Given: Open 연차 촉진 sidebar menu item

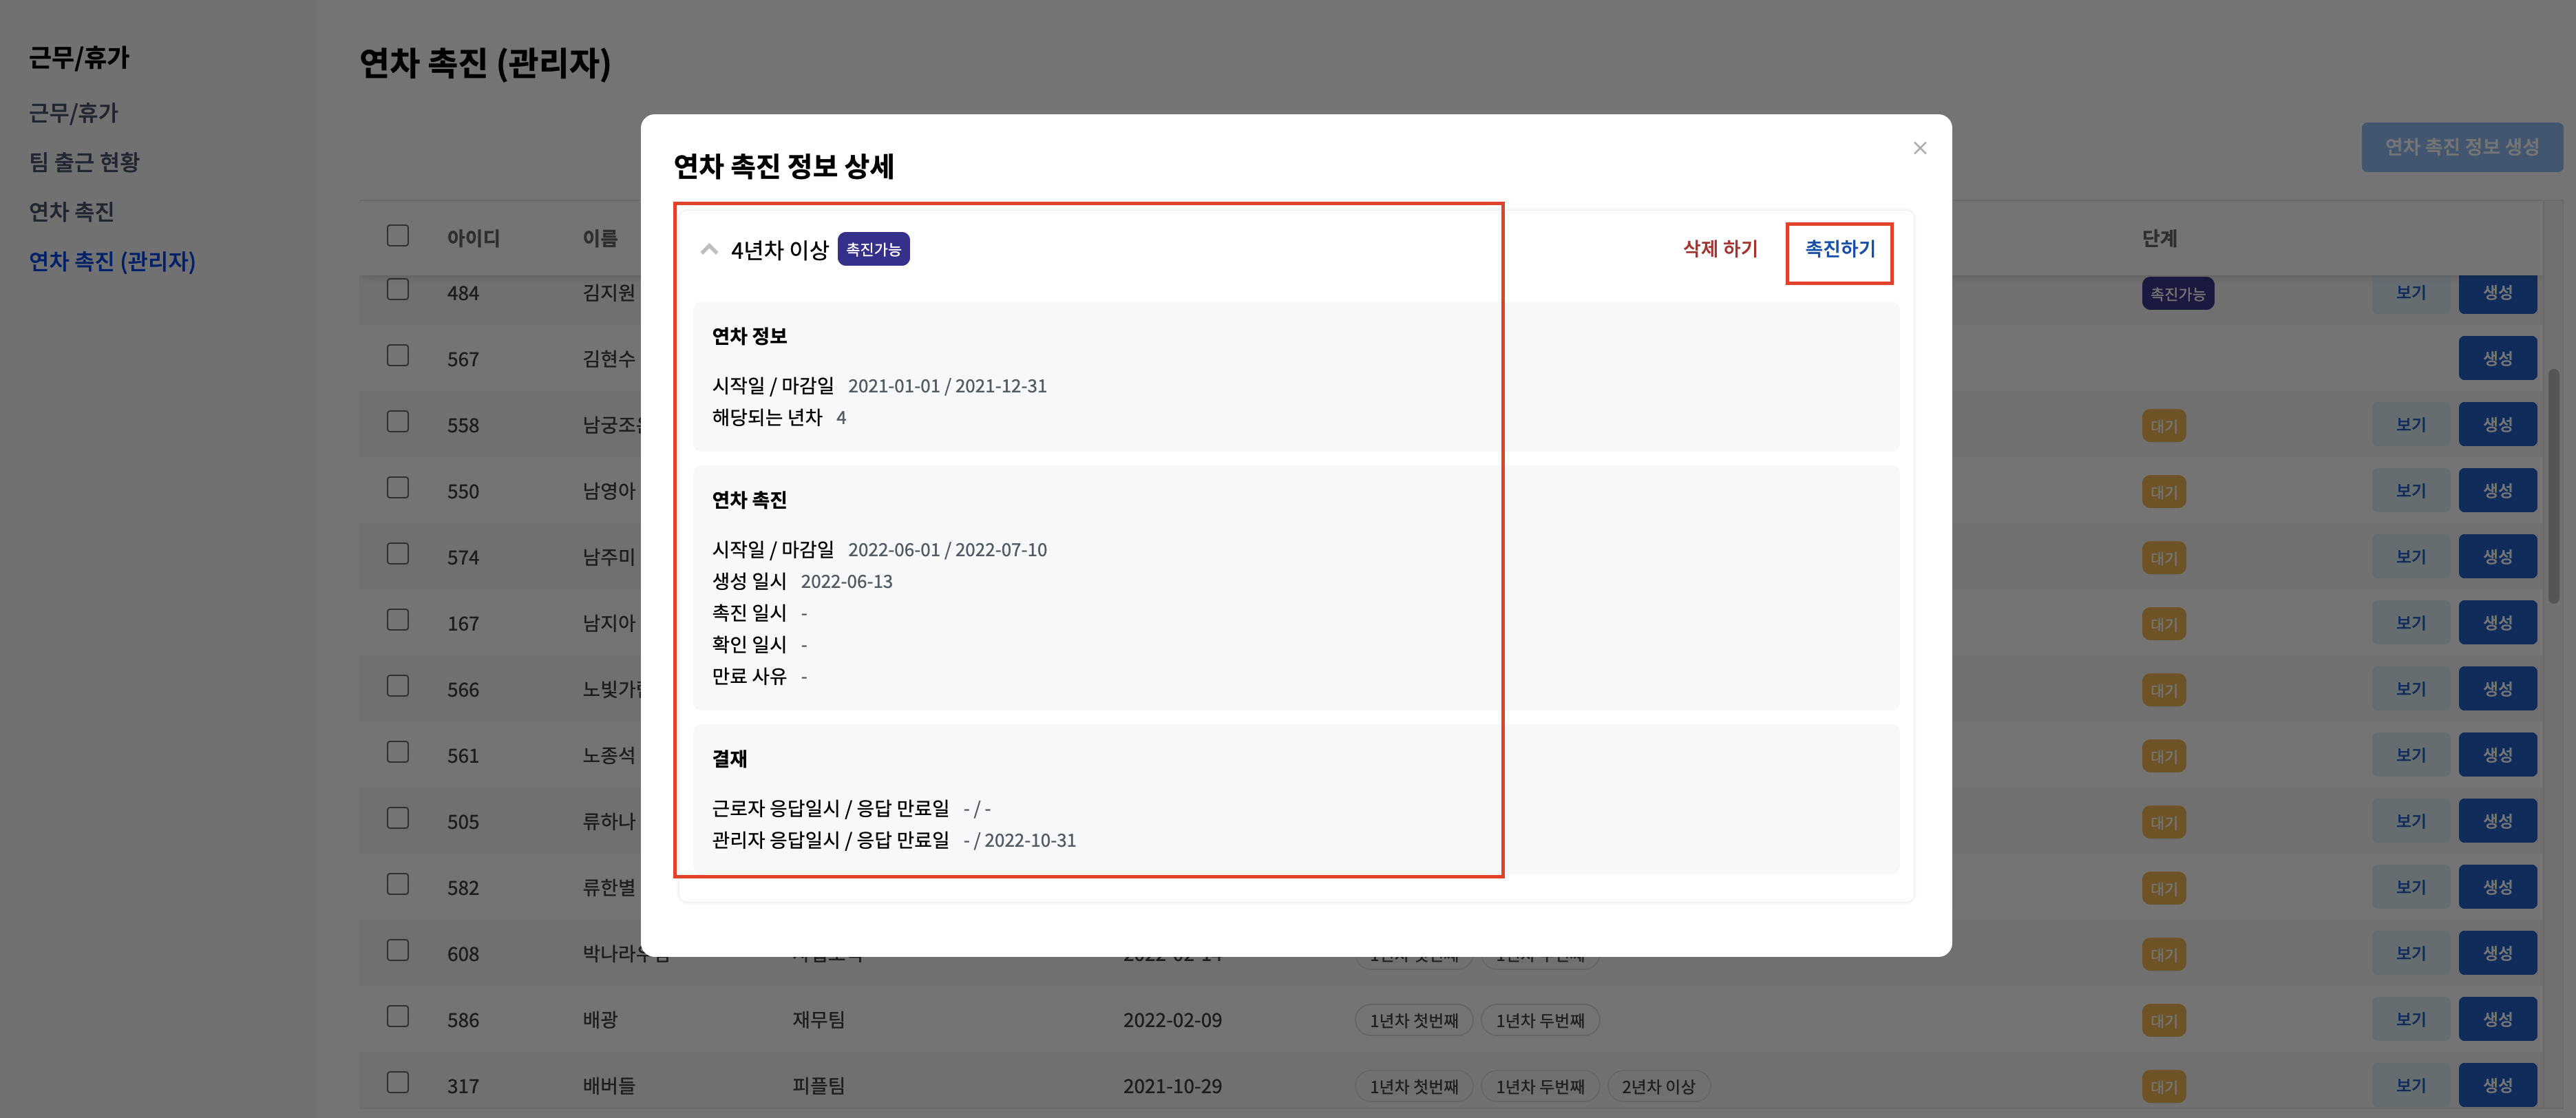Looking at the screenshot, I should [71, 212].
